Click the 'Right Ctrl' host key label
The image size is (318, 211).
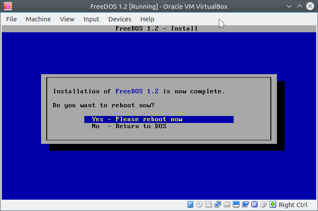(293, 205)
